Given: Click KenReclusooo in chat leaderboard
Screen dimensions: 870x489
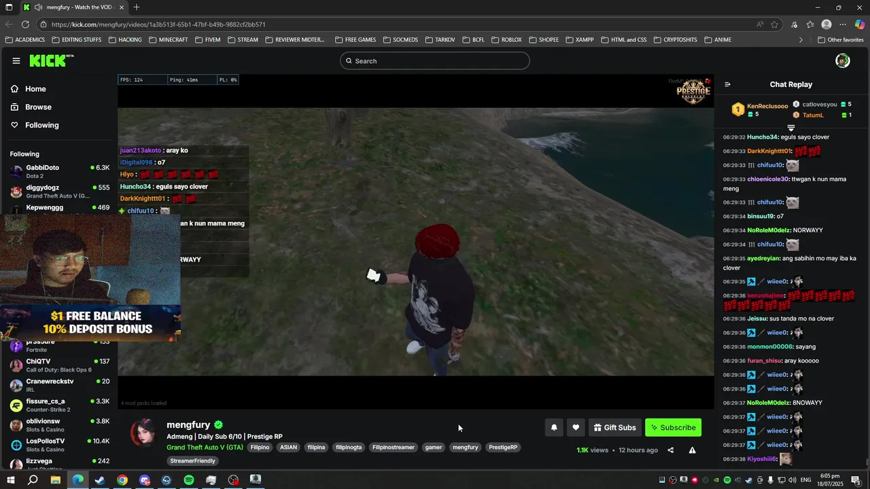Looking at the screenshot, I should coord(767,106).
